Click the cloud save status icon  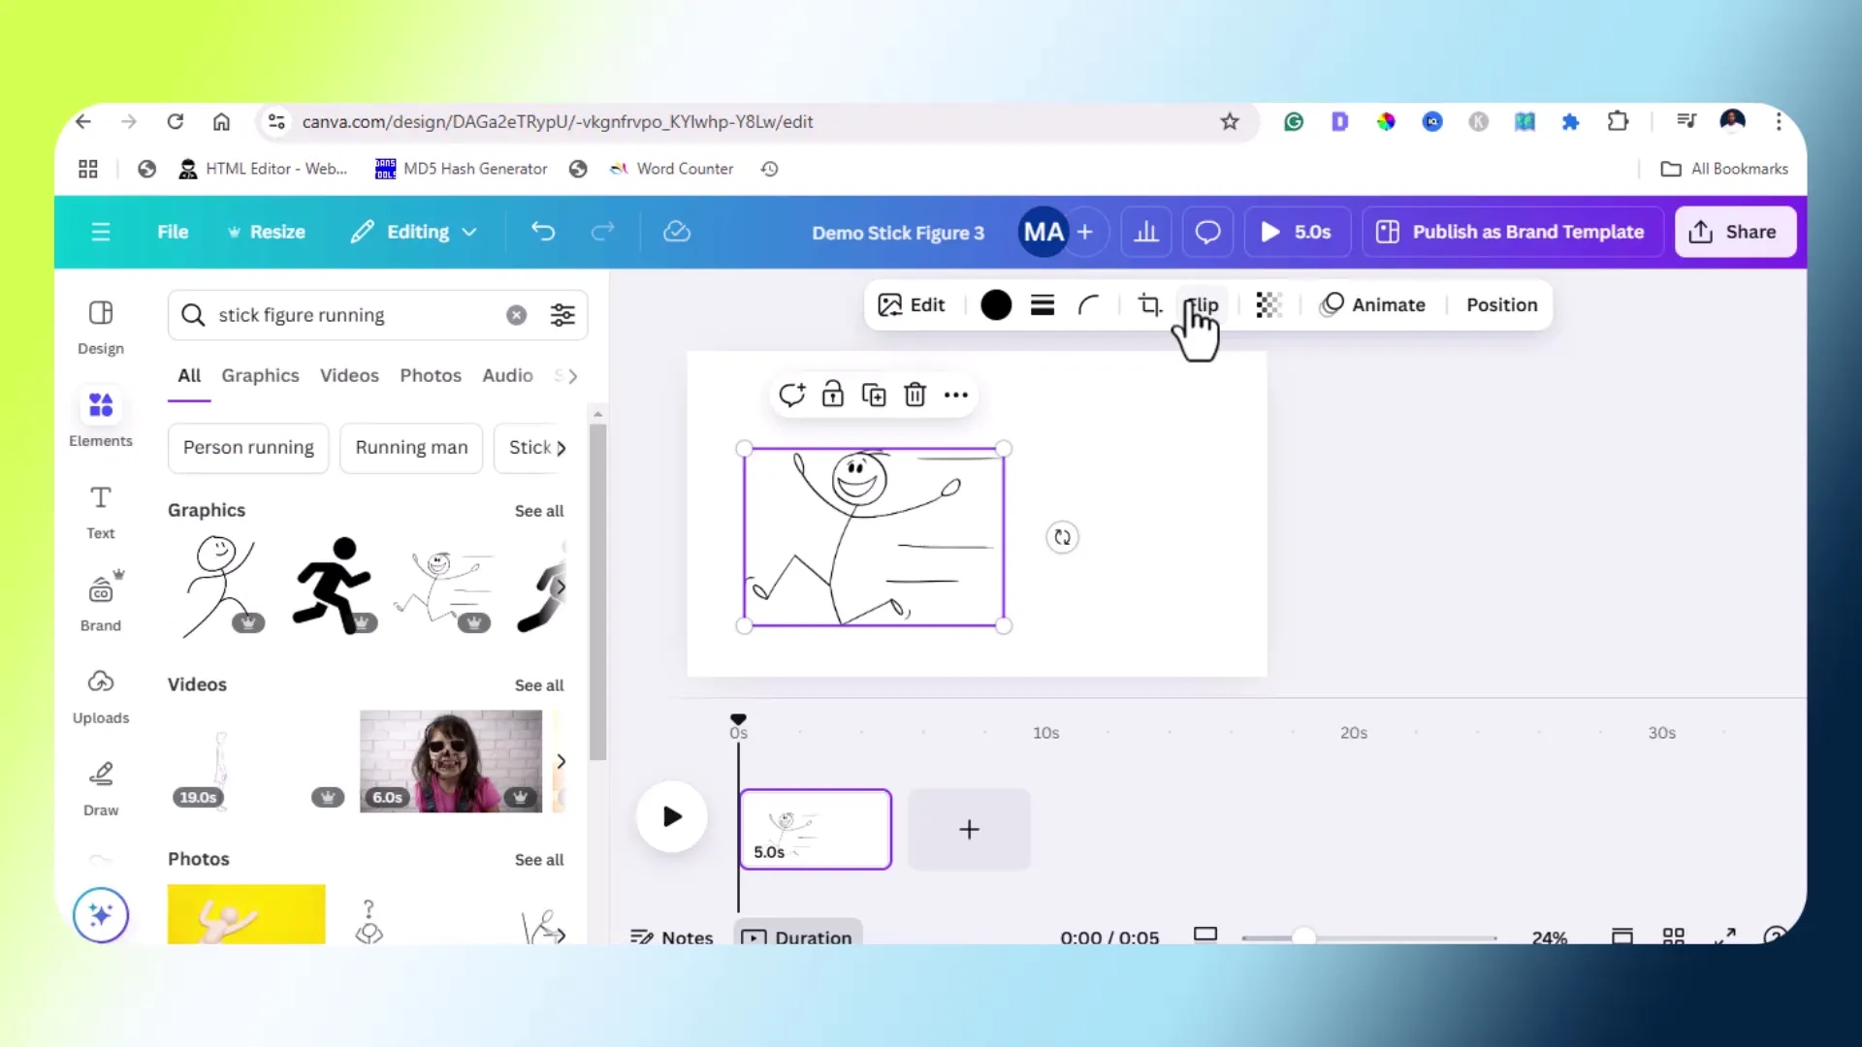(x=677, y=232)
